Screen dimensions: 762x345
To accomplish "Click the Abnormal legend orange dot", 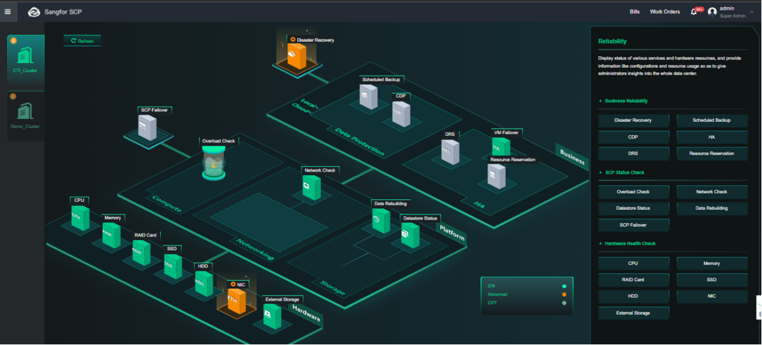I will tap(564, 295).
